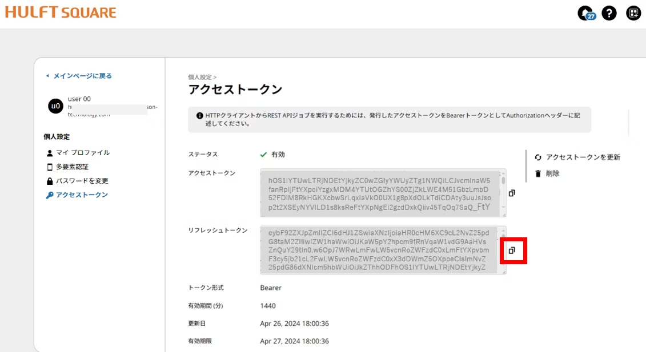Click the 有効期限 label
Image resolution: width=646 pixels, height=352 pixels.
click(x=200, y=341)
